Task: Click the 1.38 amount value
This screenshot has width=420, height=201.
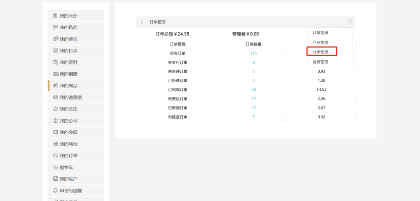Action: click(x=321, y=80)
